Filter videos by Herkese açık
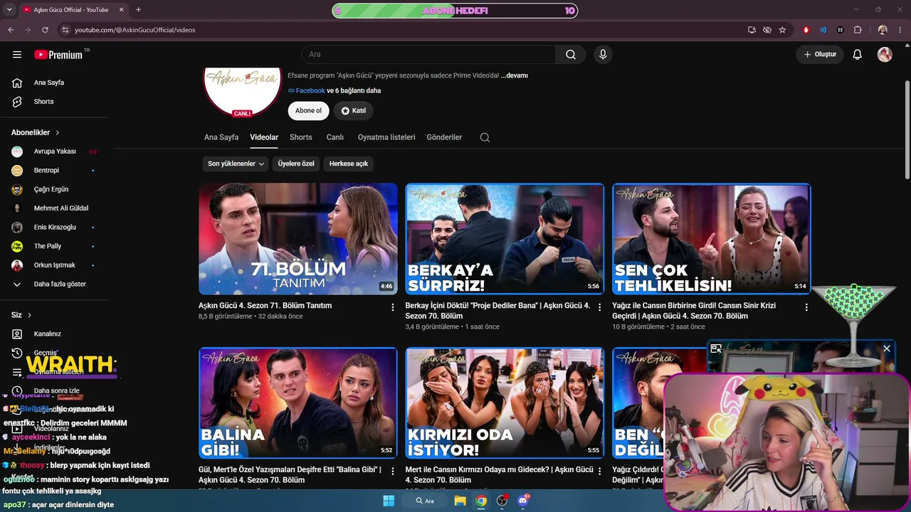The width and height of the screenshot is (911, 512). (349, 164)
